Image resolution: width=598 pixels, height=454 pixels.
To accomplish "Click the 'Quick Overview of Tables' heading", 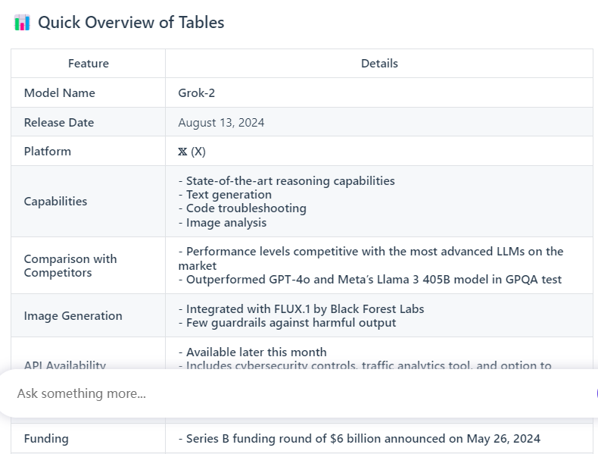I will pos(131,23).
